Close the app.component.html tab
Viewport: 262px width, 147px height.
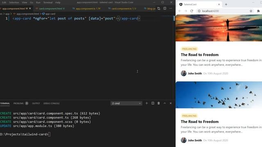coord(30,9)
